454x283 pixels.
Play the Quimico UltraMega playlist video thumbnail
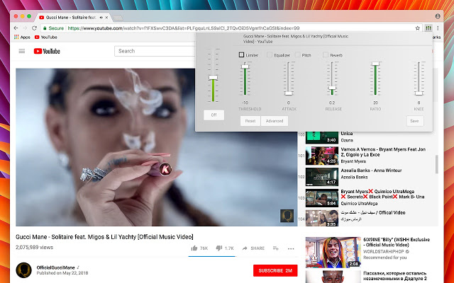[x=322, y=198]
